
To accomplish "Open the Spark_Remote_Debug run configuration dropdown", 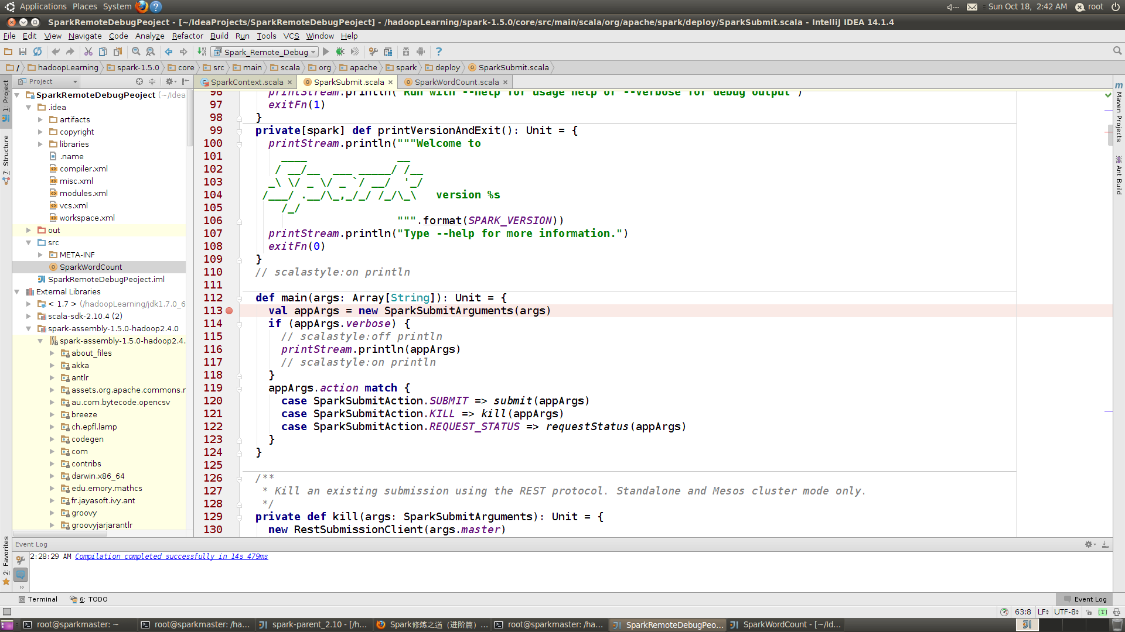I will [265, 52].
